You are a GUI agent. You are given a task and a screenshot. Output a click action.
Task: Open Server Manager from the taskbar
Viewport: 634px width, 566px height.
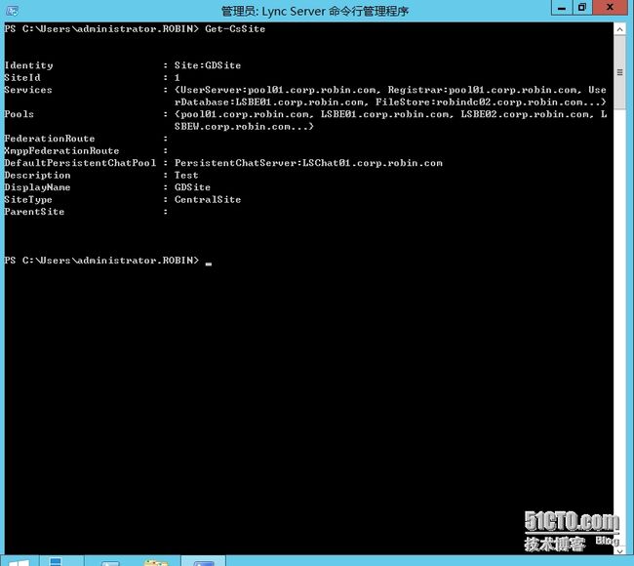(x=56, y=561)
